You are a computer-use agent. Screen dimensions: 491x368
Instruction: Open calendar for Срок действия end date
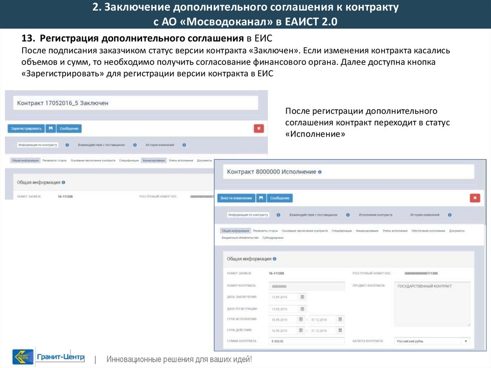[x=340, y=331]
